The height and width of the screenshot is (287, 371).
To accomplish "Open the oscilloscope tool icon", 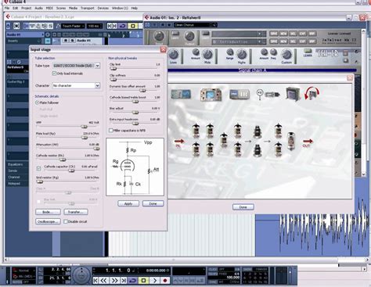I will pos(211,95).
